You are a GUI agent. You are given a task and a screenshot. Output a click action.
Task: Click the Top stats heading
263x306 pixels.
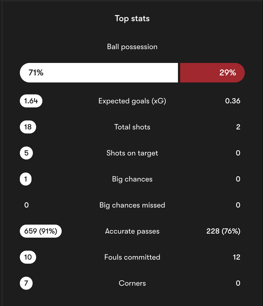[132, 18]
